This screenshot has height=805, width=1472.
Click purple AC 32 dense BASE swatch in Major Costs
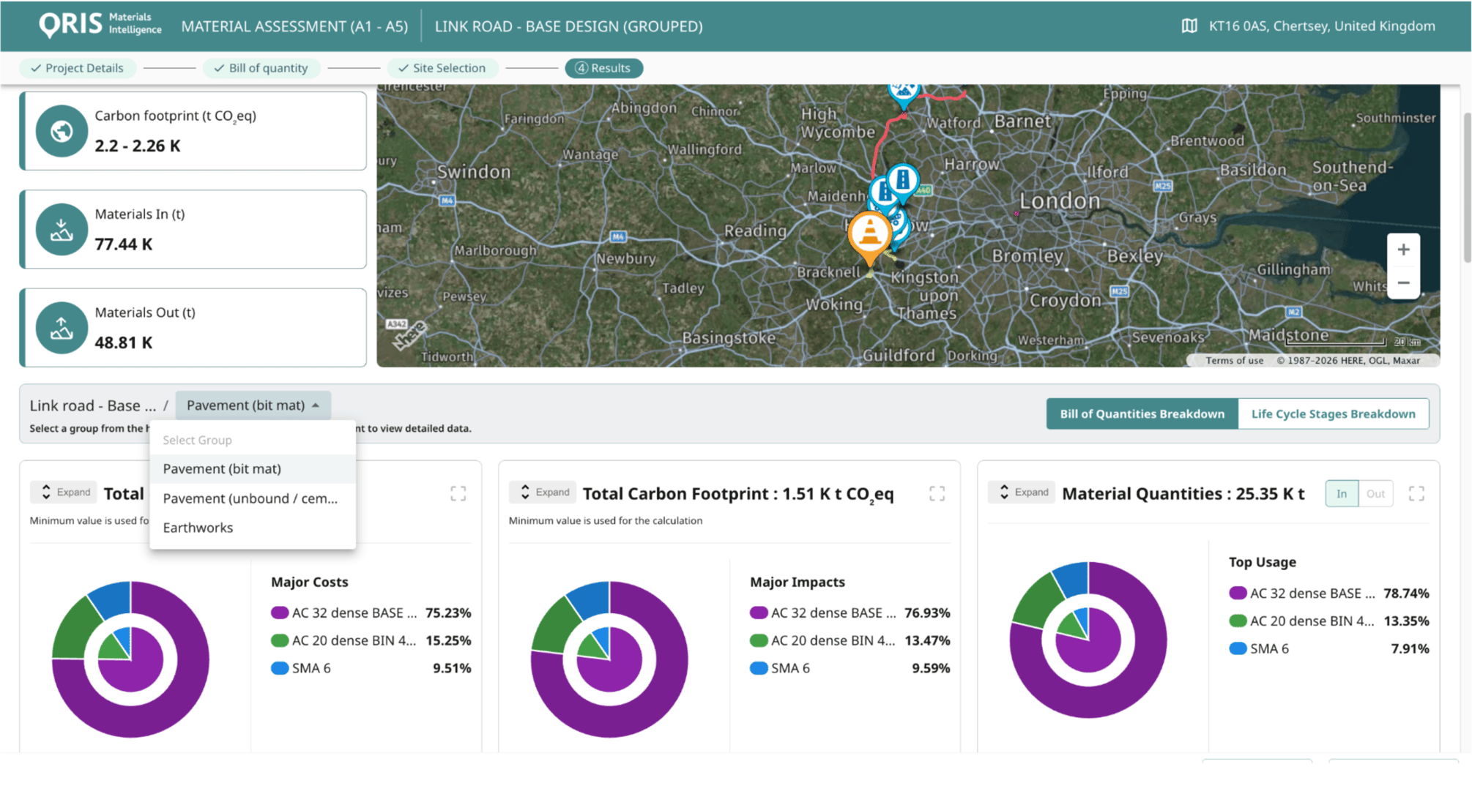tap(279, 613)
